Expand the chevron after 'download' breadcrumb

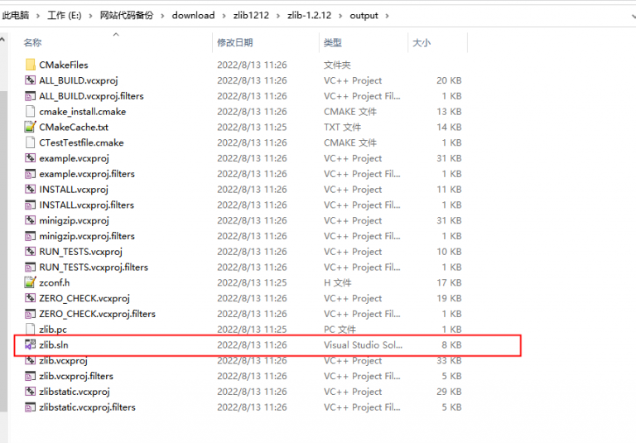222,16
